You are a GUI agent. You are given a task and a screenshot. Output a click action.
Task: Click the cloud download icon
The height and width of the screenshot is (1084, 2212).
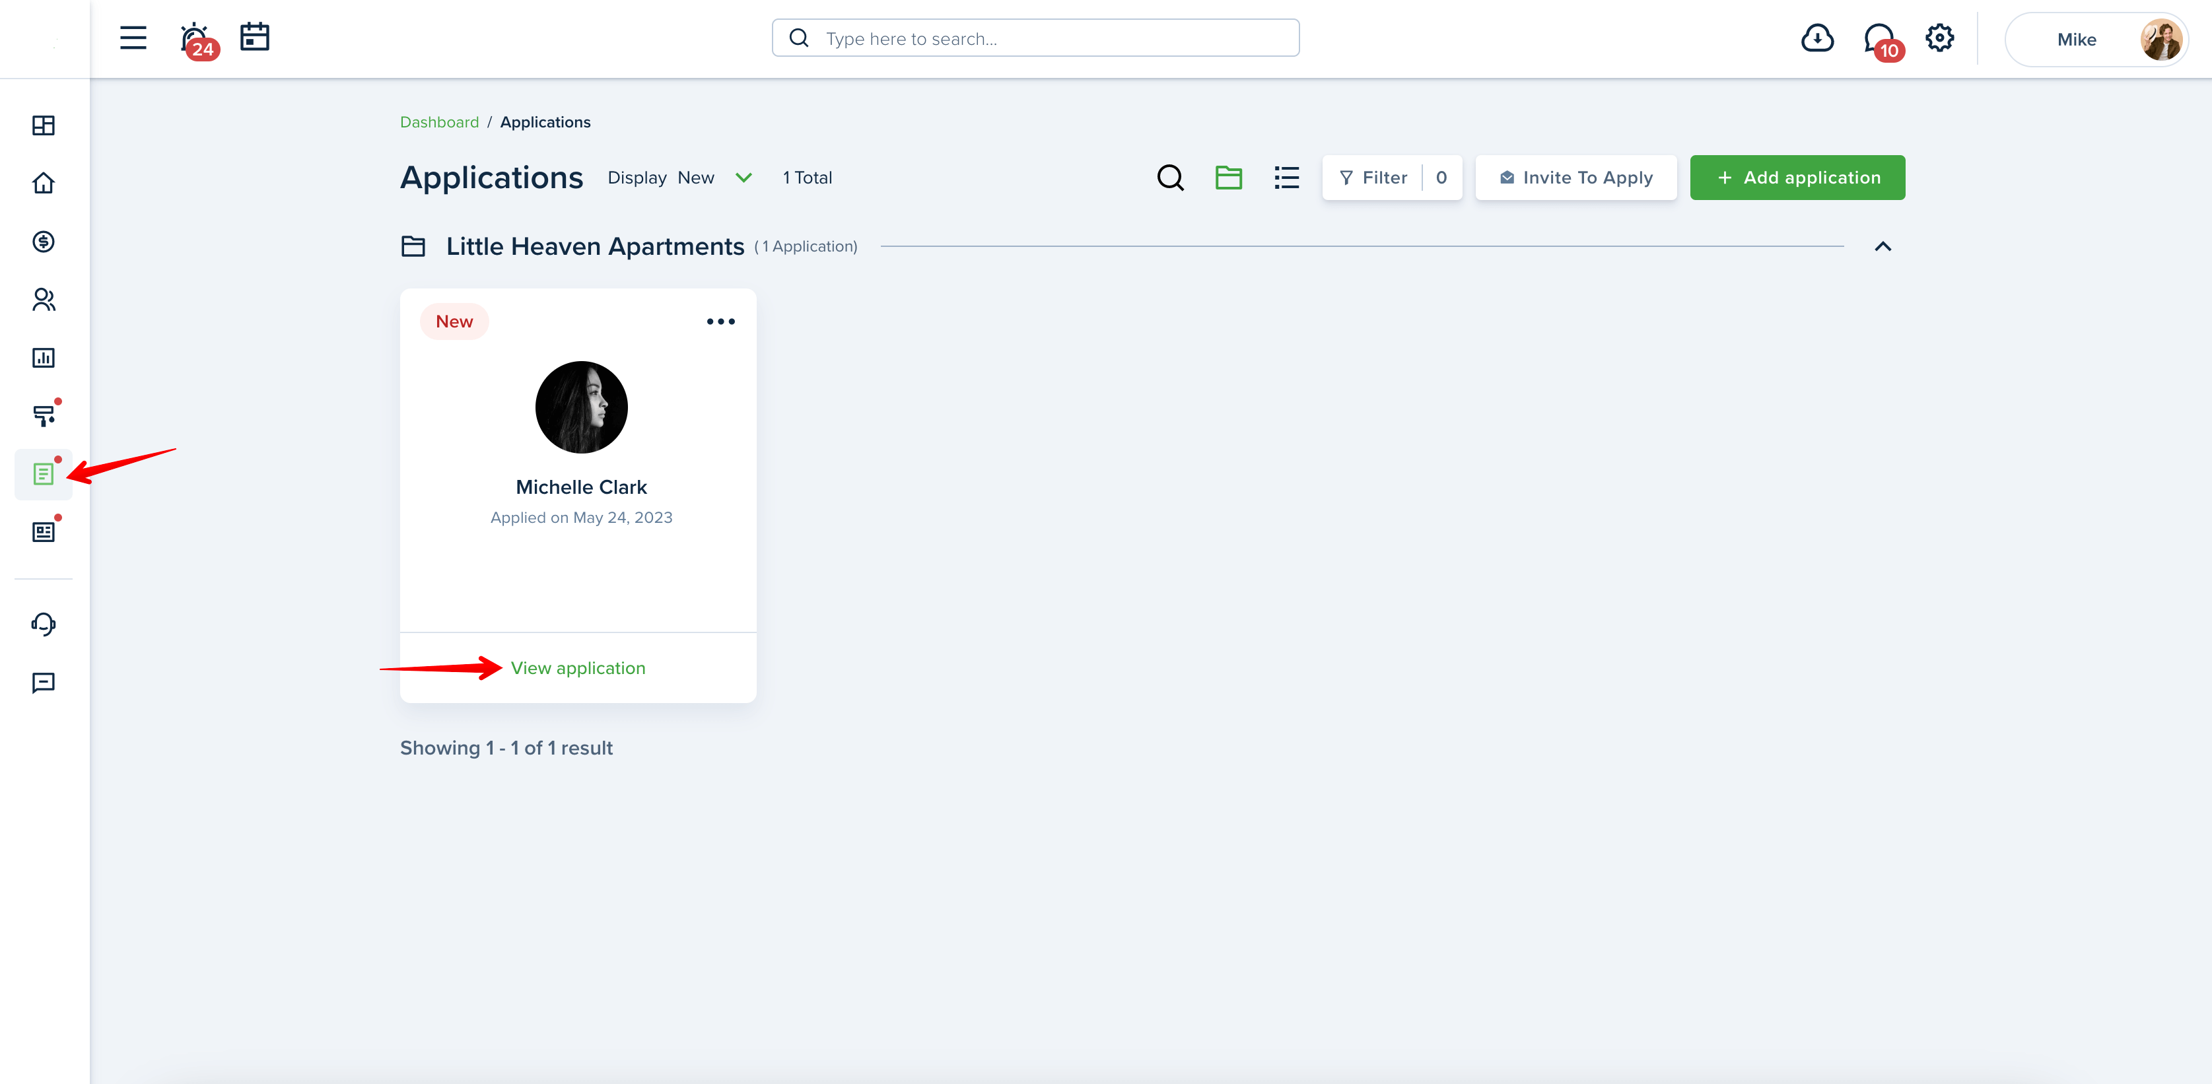point(1817,39)
